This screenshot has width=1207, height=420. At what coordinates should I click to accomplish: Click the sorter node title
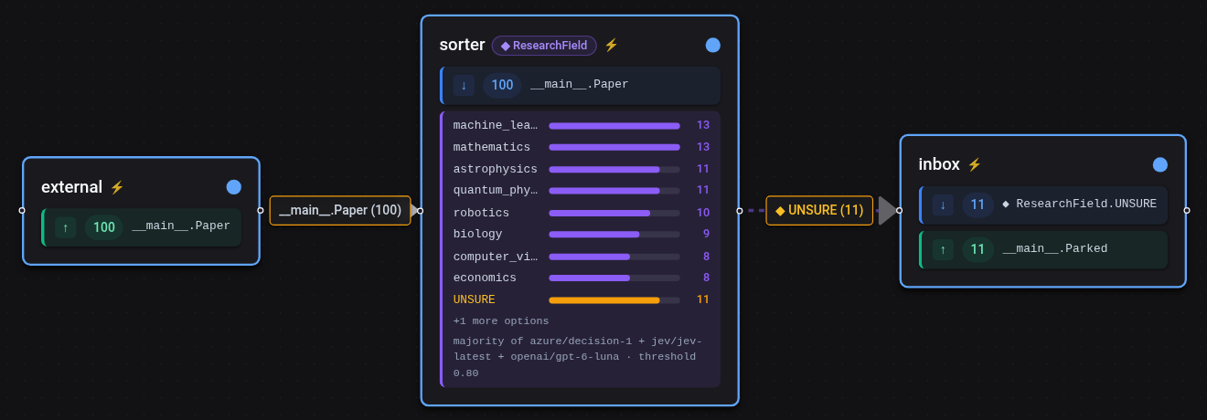[462, 45]
